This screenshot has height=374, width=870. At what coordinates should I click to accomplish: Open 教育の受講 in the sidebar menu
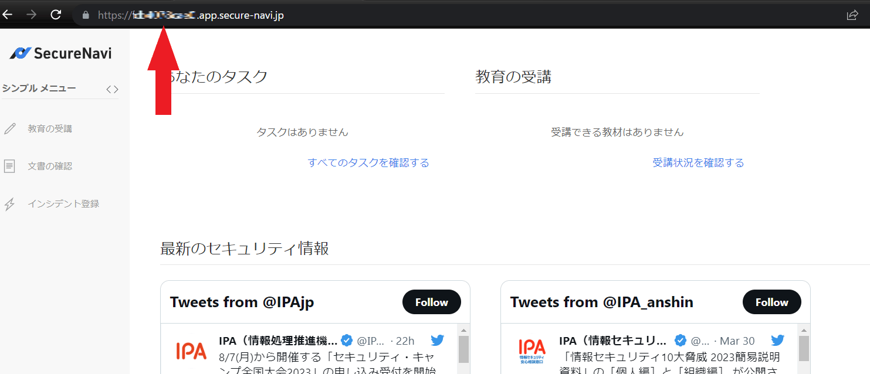tap(50, 129)
